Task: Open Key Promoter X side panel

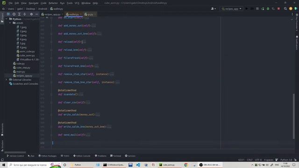Action: (x=297, y=22)
